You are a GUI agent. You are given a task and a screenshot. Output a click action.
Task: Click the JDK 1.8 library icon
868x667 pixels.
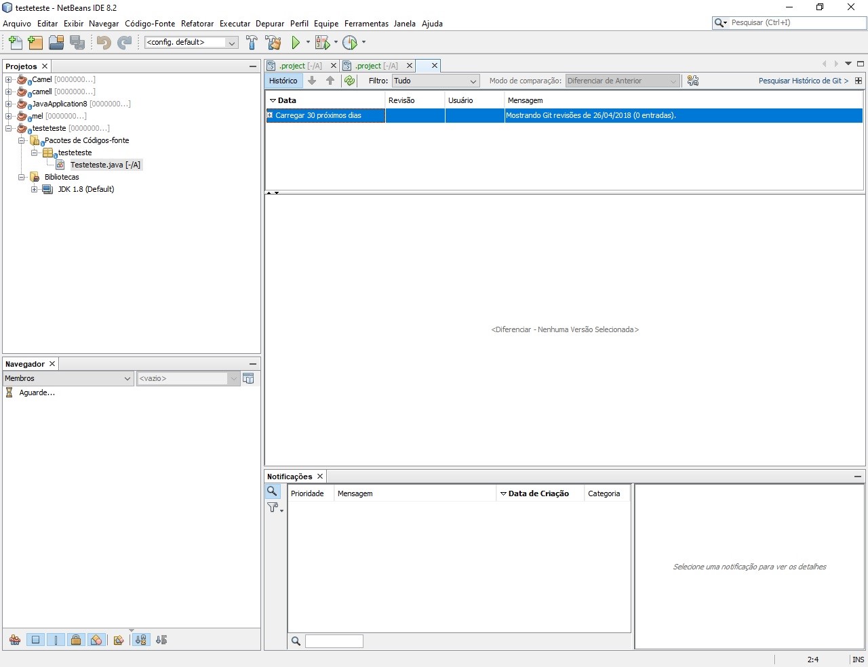(x=47, y=189)
